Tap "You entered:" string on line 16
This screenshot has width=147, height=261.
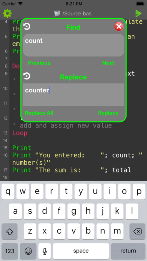70,155
